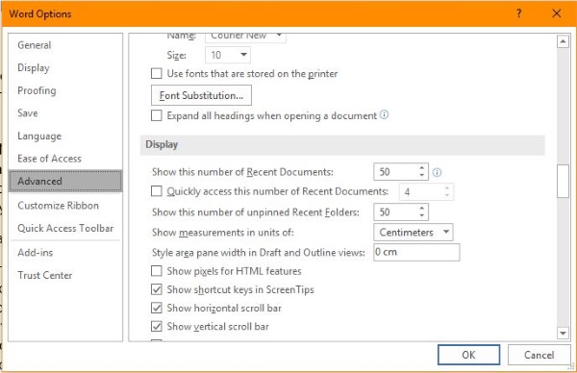This screenshot has width=577, height=373.
Task: Open the Save options
Action: (65, 113)
